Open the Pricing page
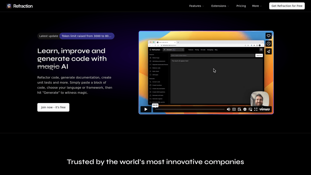Viewport: 311px width, 175px height. [241, 6]
